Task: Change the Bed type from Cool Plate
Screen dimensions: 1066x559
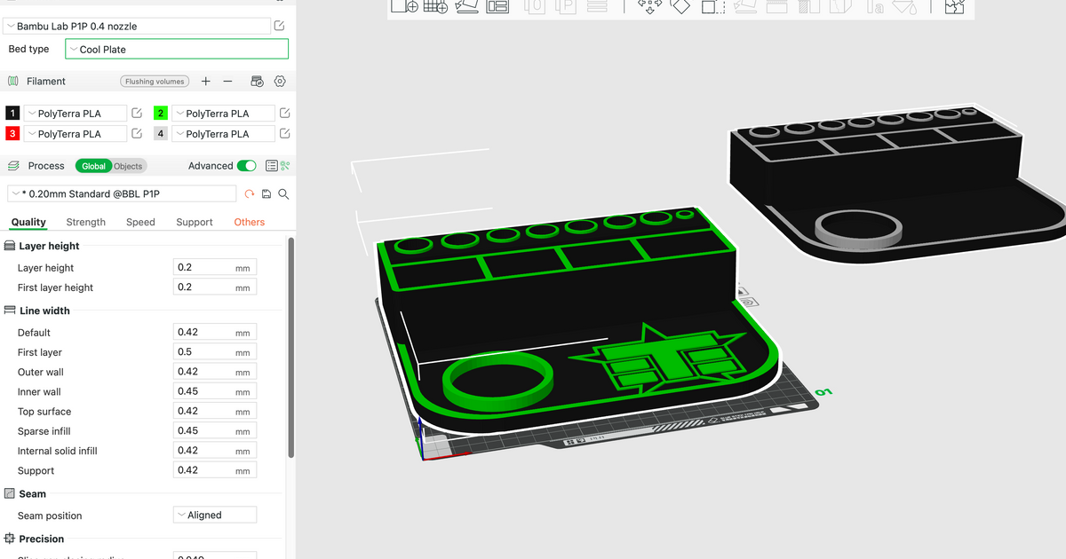Action: pyautogui.click(x=176, y=49)
